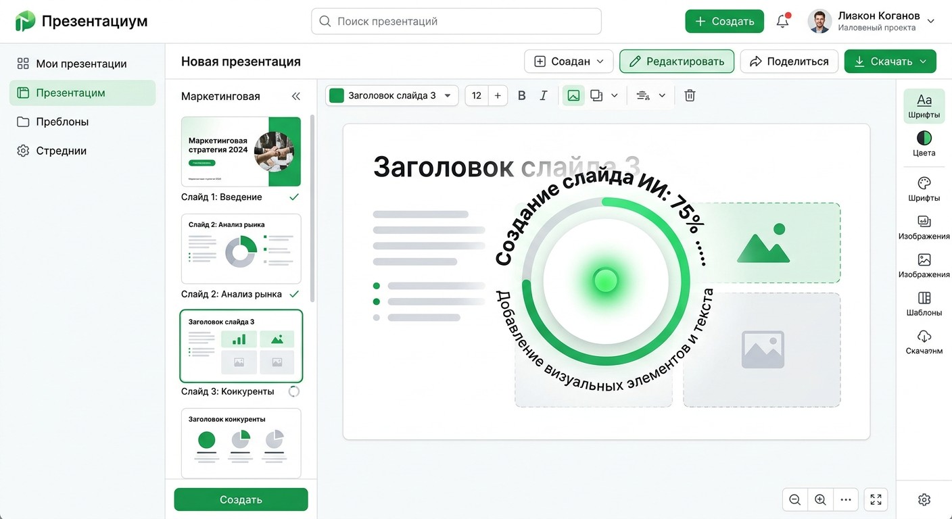The width and height of the screenshot is (952, 519).
Task: Open the Соадан dropdown button
Action: pos(569,61)
